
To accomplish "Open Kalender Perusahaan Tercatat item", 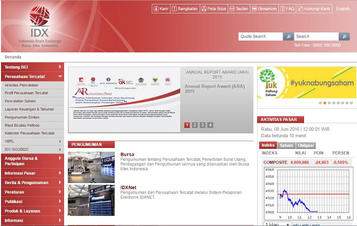I will (x=32, y=133).
